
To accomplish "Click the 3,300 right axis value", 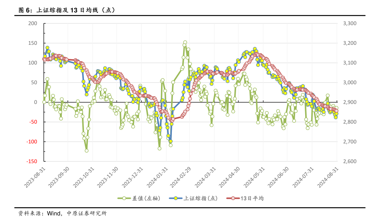I will pos(350,24).
